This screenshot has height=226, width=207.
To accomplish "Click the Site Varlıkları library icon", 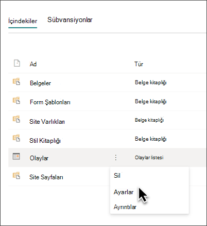I will (16, 119).
